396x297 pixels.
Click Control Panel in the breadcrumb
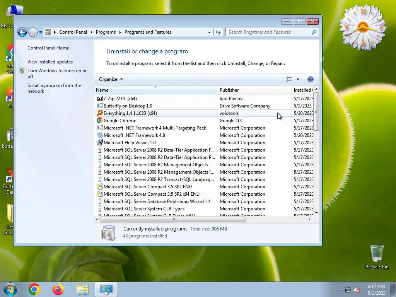tap(73, 32)
